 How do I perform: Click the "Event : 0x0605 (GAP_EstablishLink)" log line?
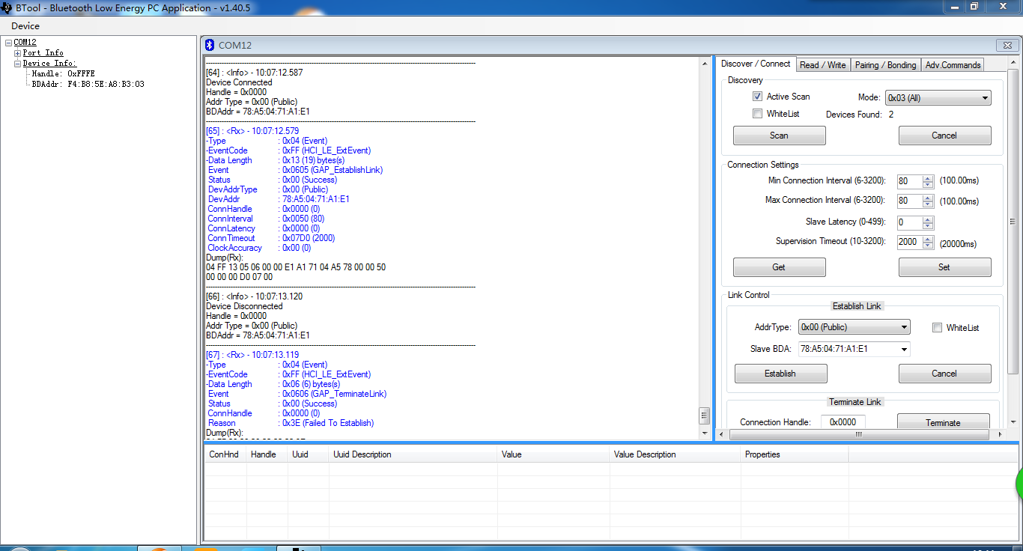(x=295, y=170)
